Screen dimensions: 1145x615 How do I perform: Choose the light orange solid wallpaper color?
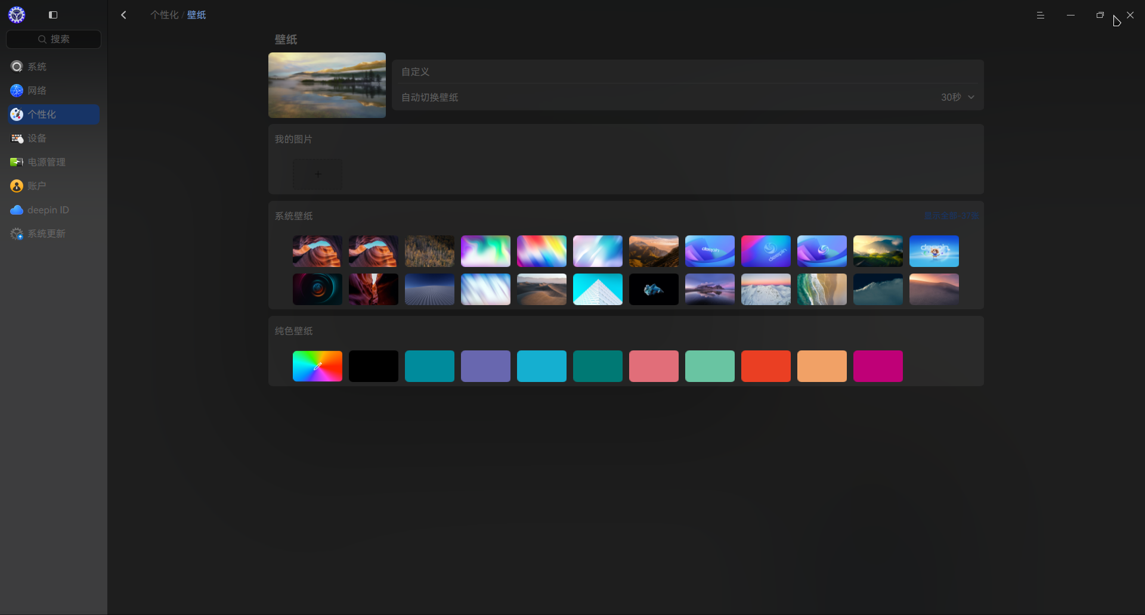[x=822, y=366]
